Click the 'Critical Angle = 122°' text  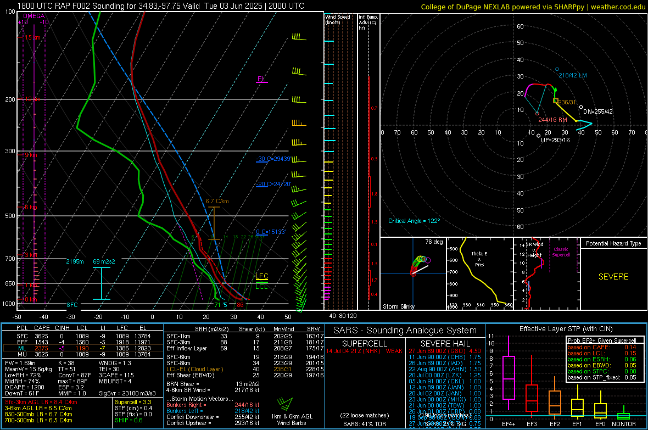(414, 221)
